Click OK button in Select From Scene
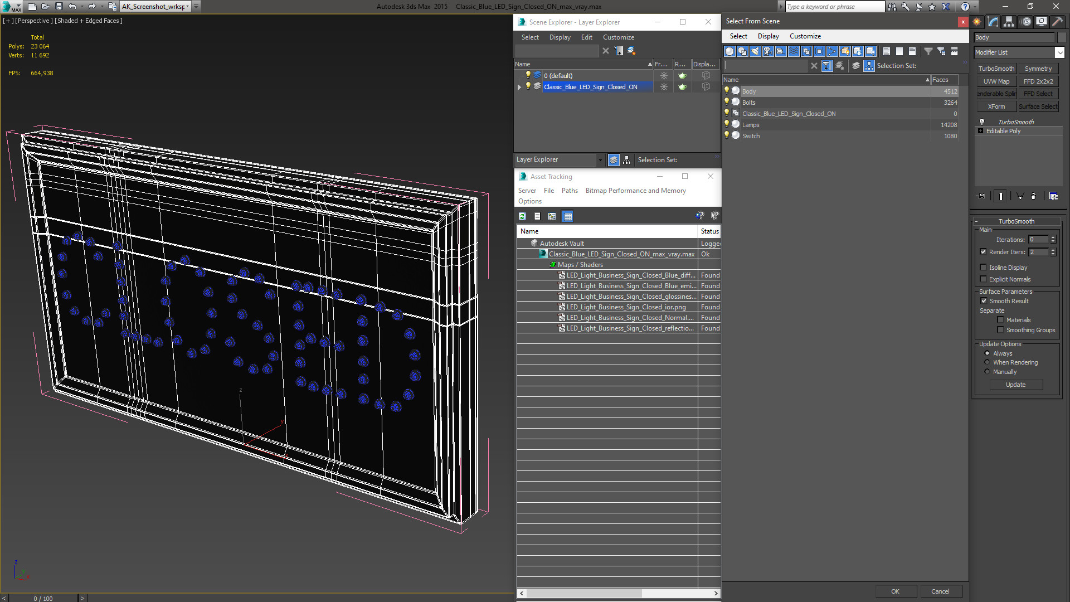Image resolution: width=1070 pixels, height=602 pixels. pos(895,591)
